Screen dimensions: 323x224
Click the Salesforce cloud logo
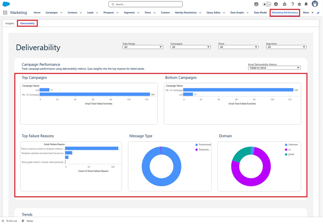(x=6, y=4)
